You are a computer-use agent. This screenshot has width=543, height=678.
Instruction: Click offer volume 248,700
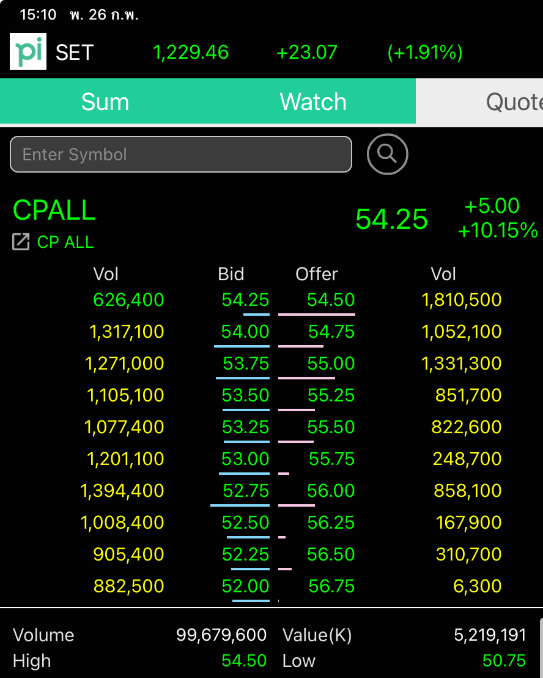[467, 459]
